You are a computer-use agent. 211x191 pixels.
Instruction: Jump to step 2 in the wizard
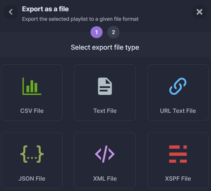113,32
